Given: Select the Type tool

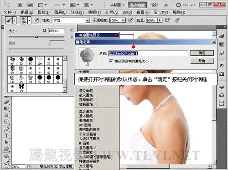Looking at the screenshot, I should [6, 136].
